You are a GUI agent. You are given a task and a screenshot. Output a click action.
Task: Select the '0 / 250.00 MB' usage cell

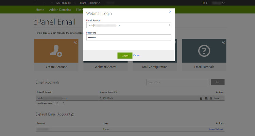point(106,98)
